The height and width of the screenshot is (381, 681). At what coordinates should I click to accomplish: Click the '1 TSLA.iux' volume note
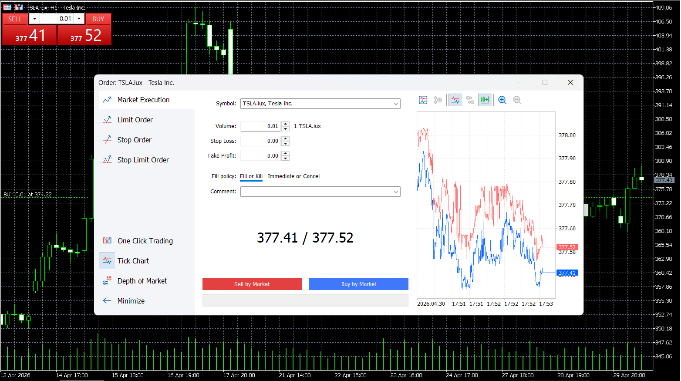tap(307, 126)
